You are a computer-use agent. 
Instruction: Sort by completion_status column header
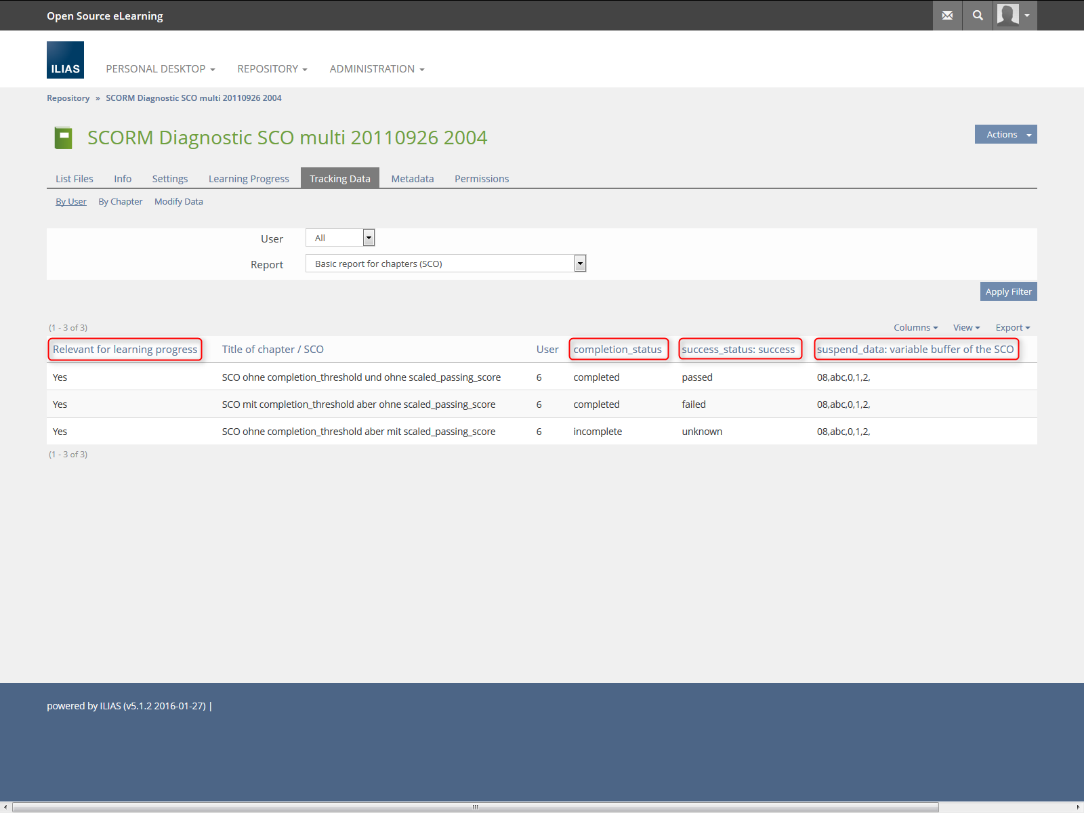tap(617, 350)
